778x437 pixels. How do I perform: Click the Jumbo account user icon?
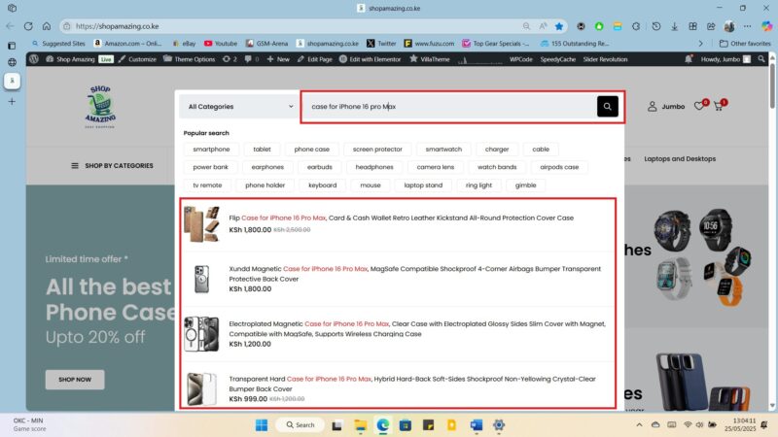649,106
